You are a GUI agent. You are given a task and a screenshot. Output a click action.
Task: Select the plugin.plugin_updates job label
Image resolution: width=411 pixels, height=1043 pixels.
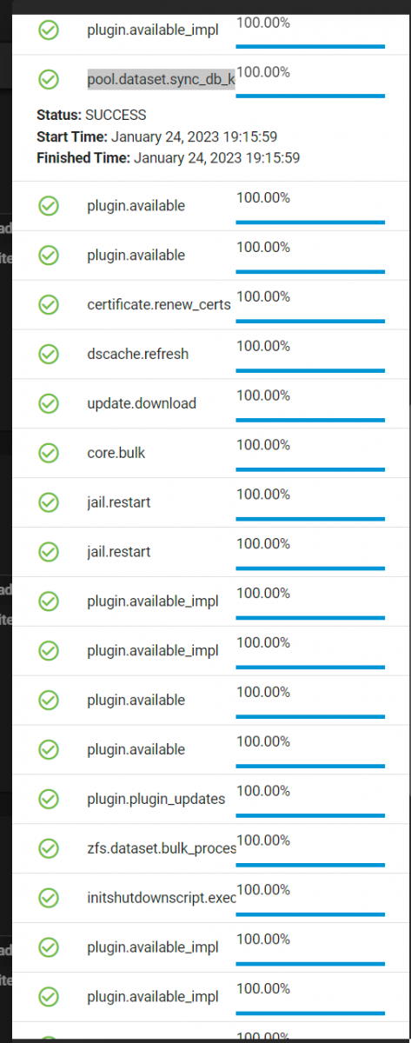point(156,799)
